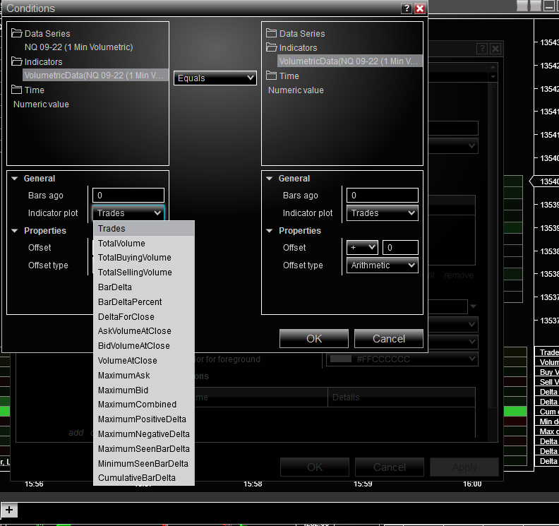The height and width of the screenshot is (526, 559).
Task: Choose MaximumBid from the plot list
Action: (144, 390)
